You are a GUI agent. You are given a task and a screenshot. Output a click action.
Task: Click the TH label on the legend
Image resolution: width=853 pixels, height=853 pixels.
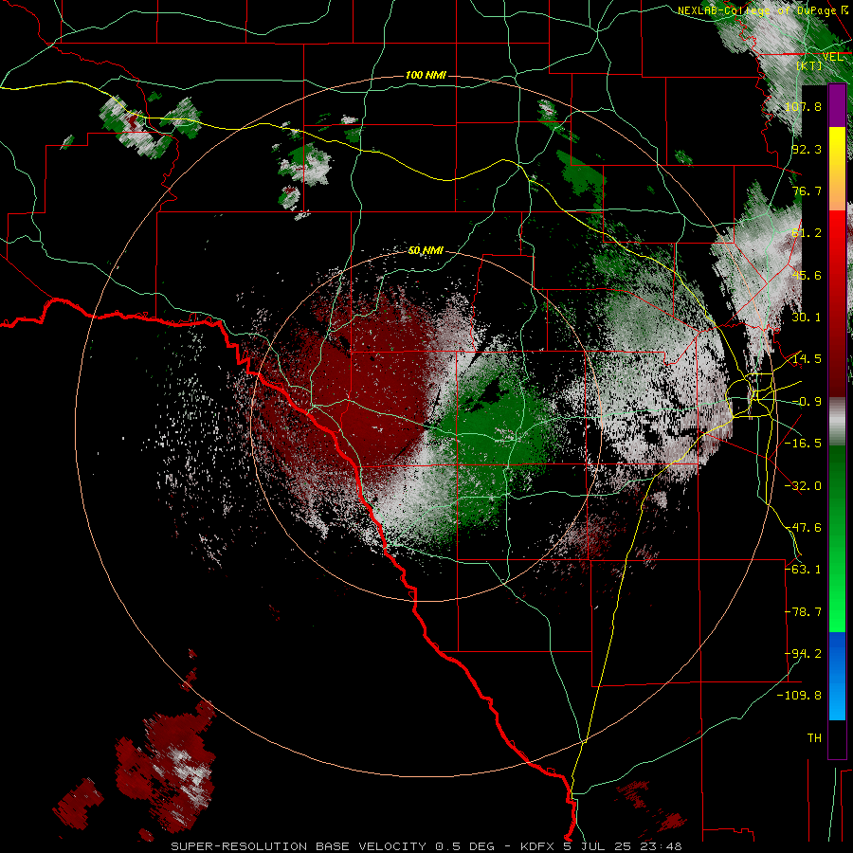pyautogui.click(x=814, y=738)
